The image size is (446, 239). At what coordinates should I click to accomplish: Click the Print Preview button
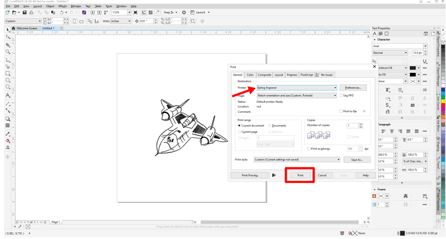coord(250,176)
